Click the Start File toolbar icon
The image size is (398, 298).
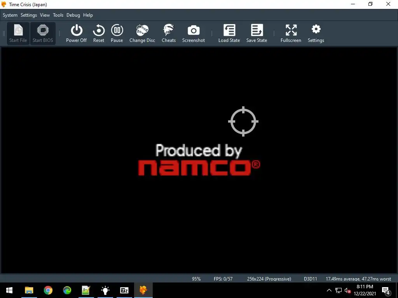click(x=18, y=33)
